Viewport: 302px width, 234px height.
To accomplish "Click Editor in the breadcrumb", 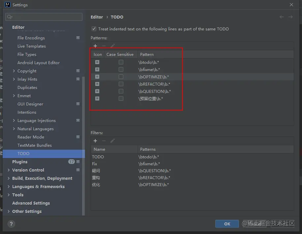I will (97, 17).
